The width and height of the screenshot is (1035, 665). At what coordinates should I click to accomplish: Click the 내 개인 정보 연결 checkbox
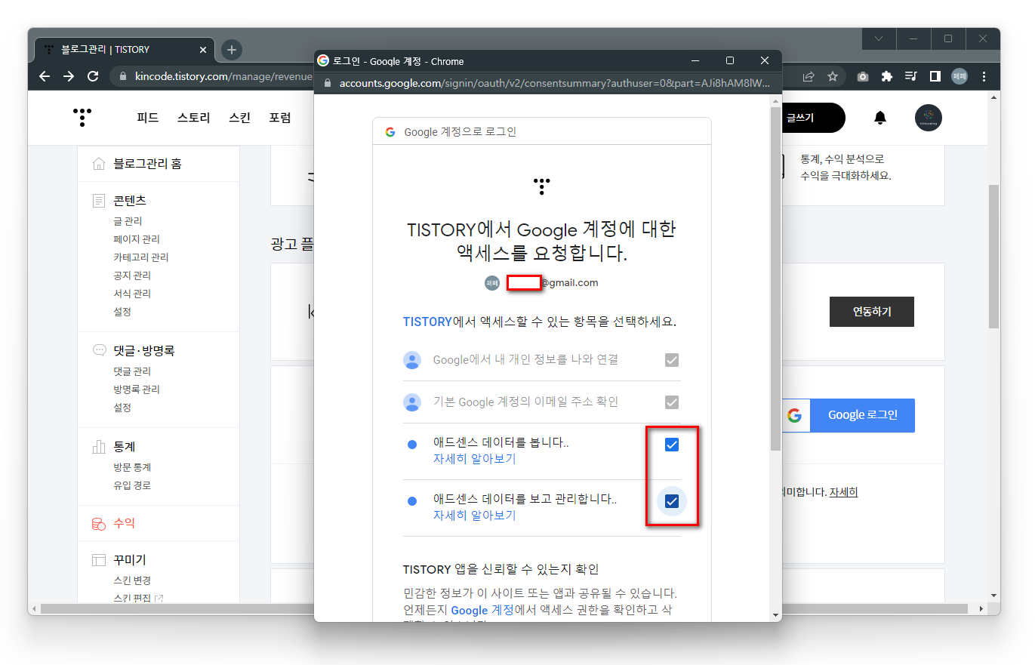coord(672,360)
